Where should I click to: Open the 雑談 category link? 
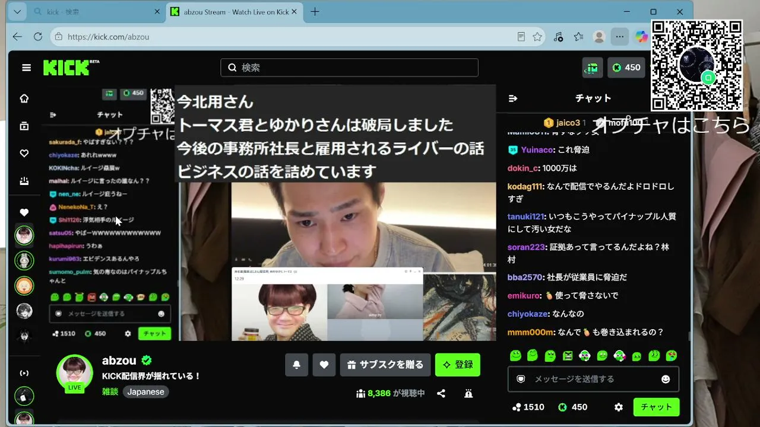(110, 391)
